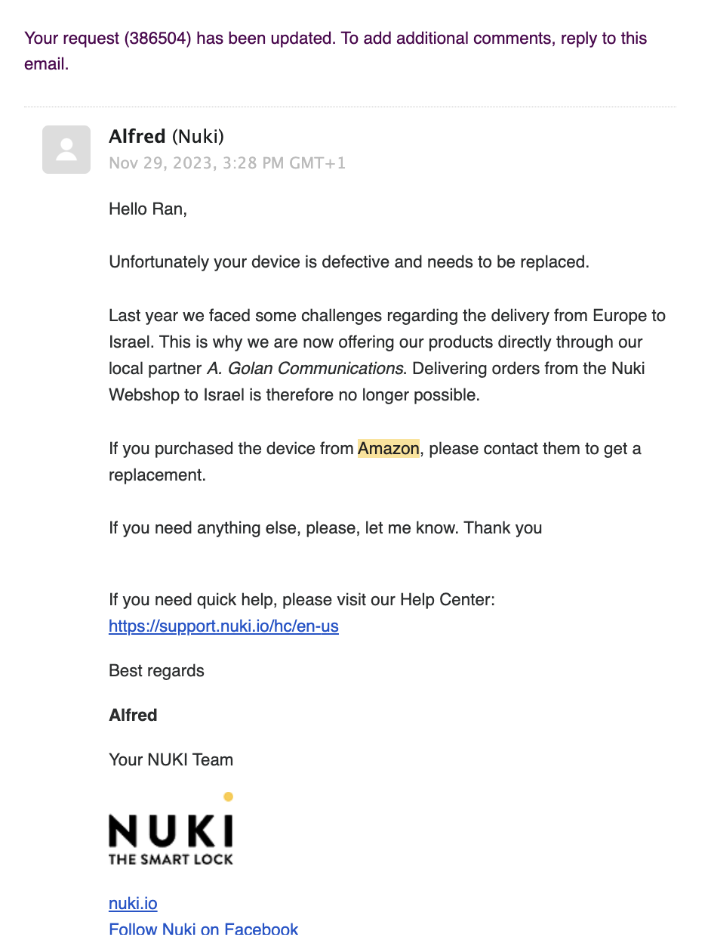The width and height of the screenshot is (708, 937).
Task: Click the Nov 29, 2023 timestamp
Action: pyautogui.click(x=227, y=162)
